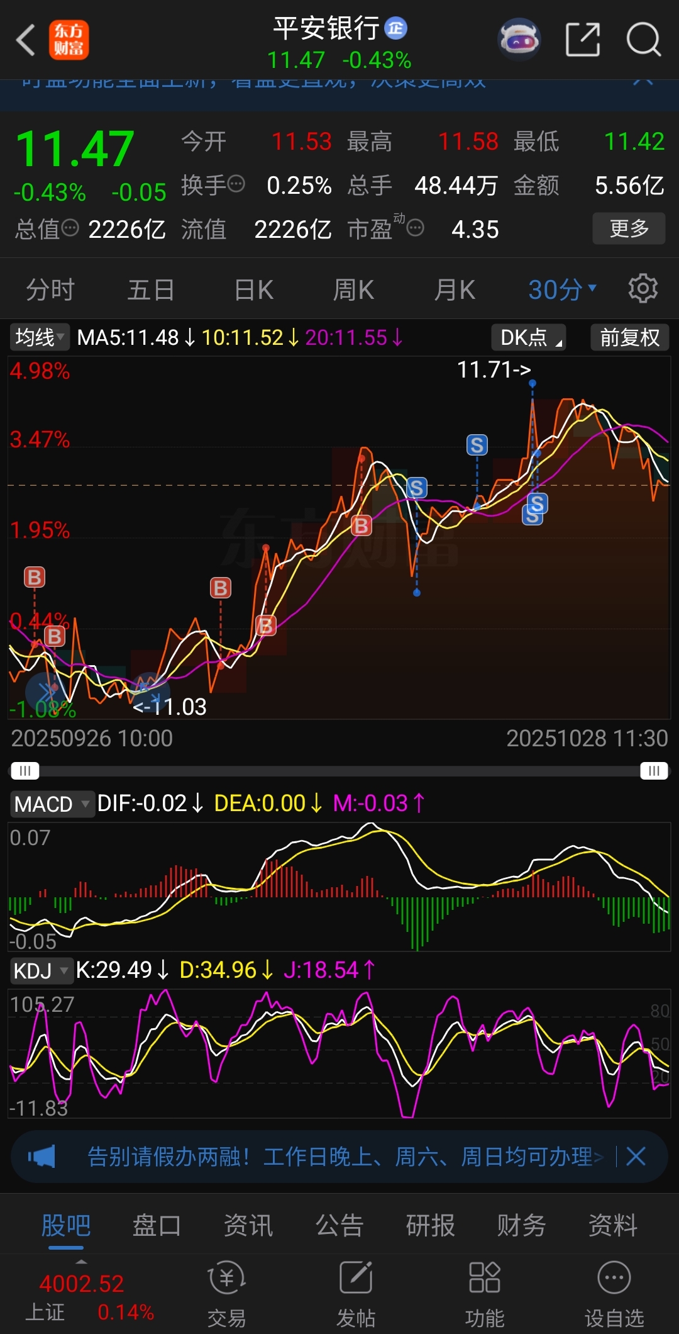Tap the megaphone announcement icon
This screenshot has width=679, height=1334.
41,1156
